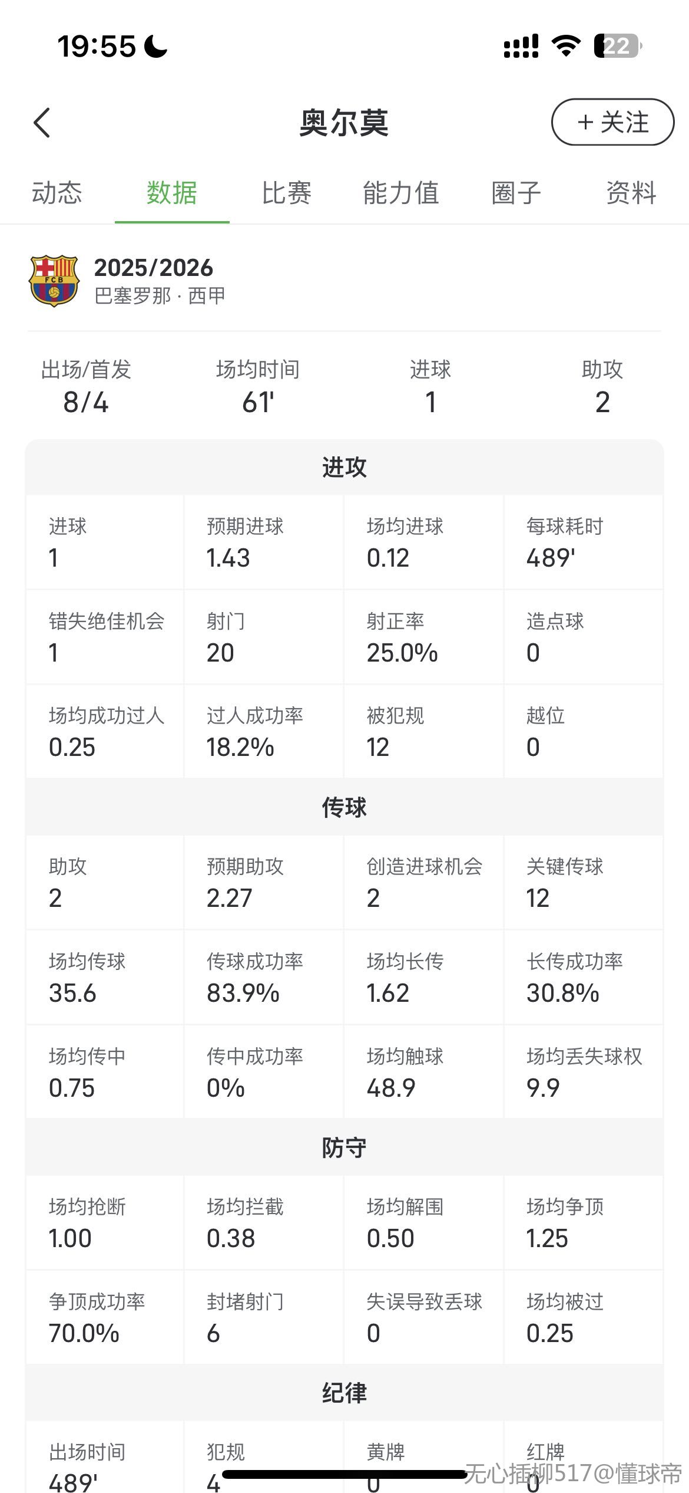Switch to the 动态 tab
This screenshot has width=689, height=1493.
click(x=57, y=193)
